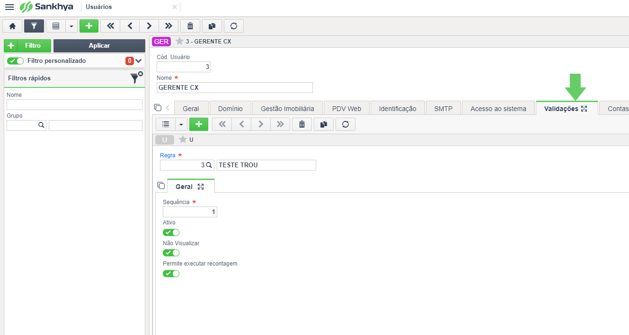Open the Validações view mode dropdown
The width and height of the screenshot is (629, 335).
tap(181, 124)
